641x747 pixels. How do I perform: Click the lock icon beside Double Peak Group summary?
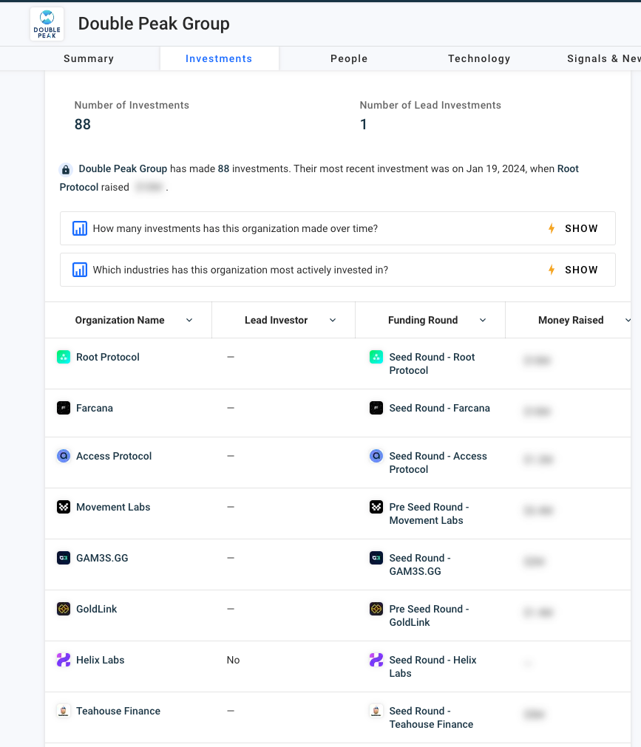click(x=66, y=170)
